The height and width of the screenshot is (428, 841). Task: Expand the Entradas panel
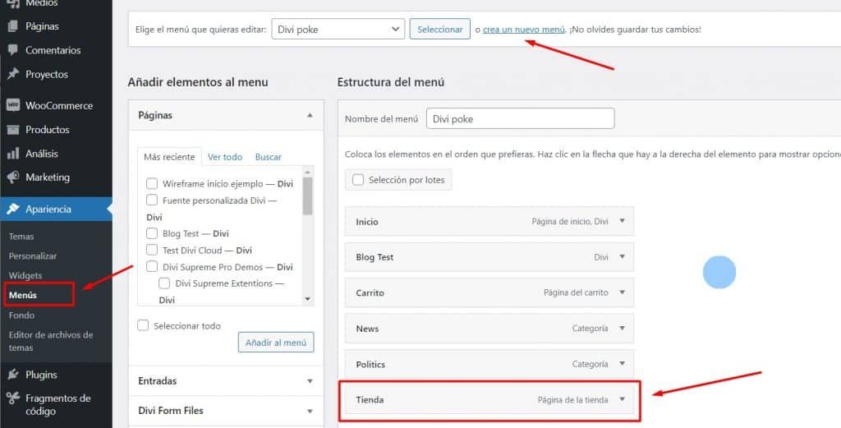click(226, 381)
